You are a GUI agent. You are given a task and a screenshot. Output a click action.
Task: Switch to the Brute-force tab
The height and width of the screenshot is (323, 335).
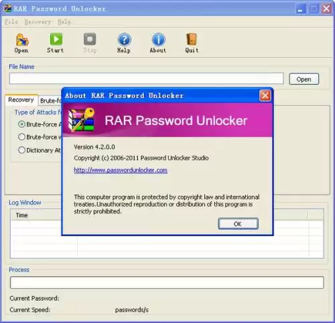pyautogui.click(x=50, y=101)
